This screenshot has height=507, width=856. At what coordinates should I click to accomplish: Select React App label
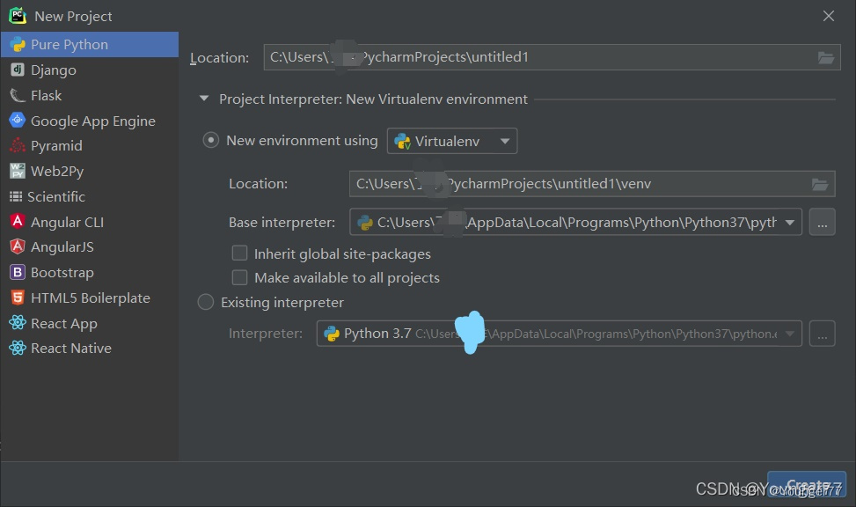coord(64,323)
